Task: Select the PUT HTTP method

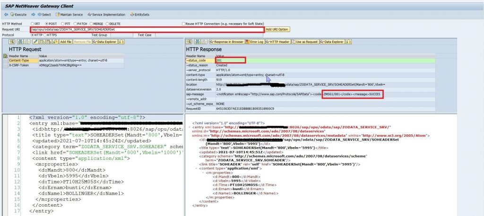Action: pyautogui.click(x=63, y=24)
